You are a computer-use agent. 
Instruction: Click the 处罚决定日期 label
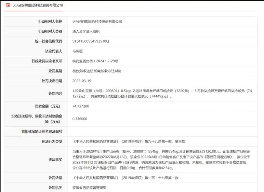pos(52,81)
